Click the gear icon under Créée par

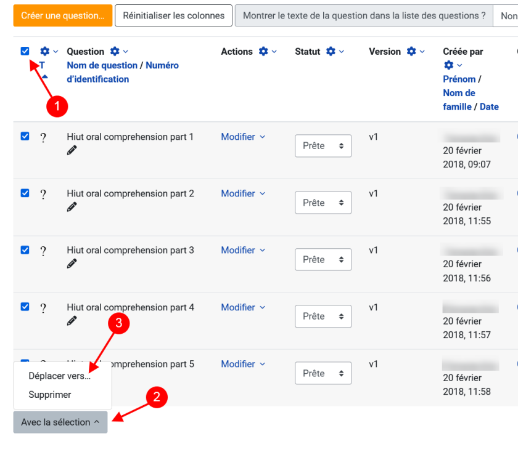coord(448,65)
